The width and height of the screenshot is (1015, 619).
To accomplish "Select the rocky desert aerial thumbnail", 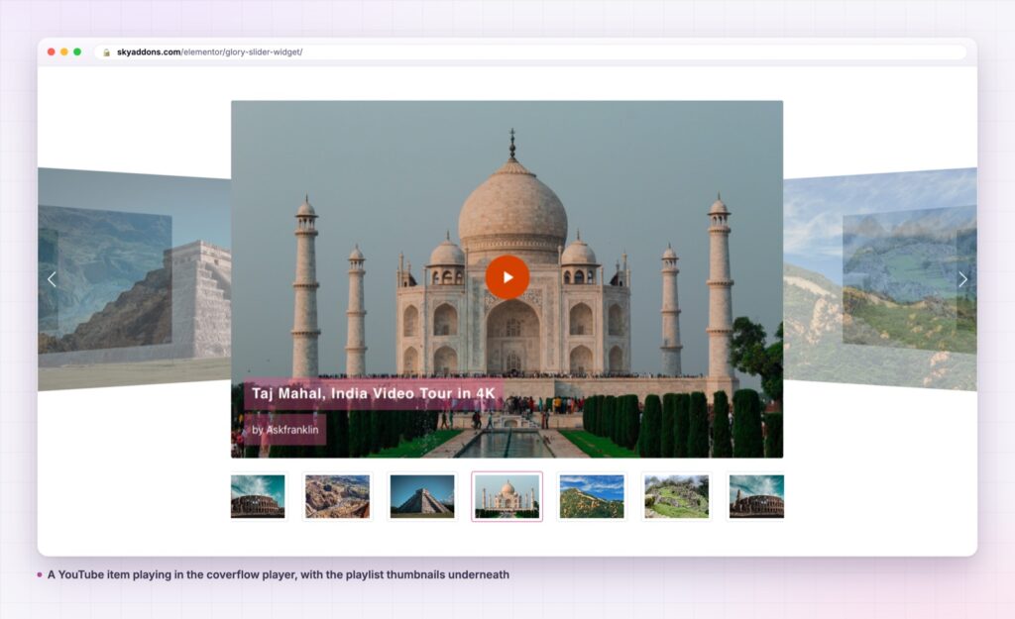I will click(x=337, y=496).
